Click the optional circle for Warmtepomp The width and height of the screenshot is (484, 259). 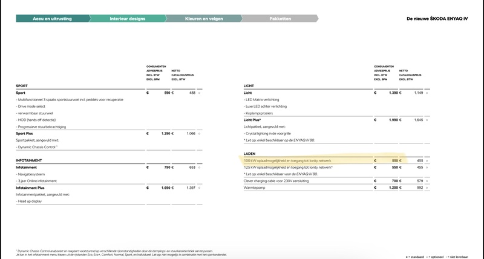427,188
